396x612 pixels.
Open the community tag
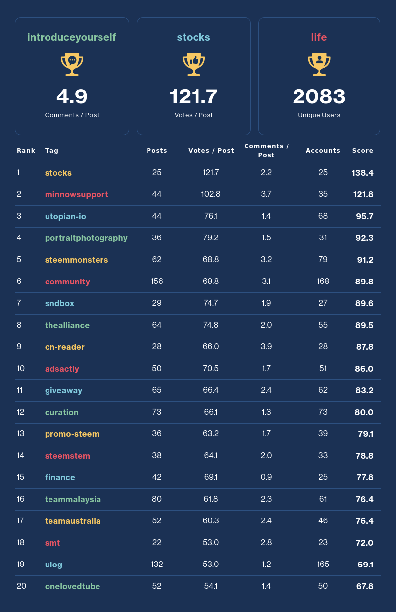67,282
